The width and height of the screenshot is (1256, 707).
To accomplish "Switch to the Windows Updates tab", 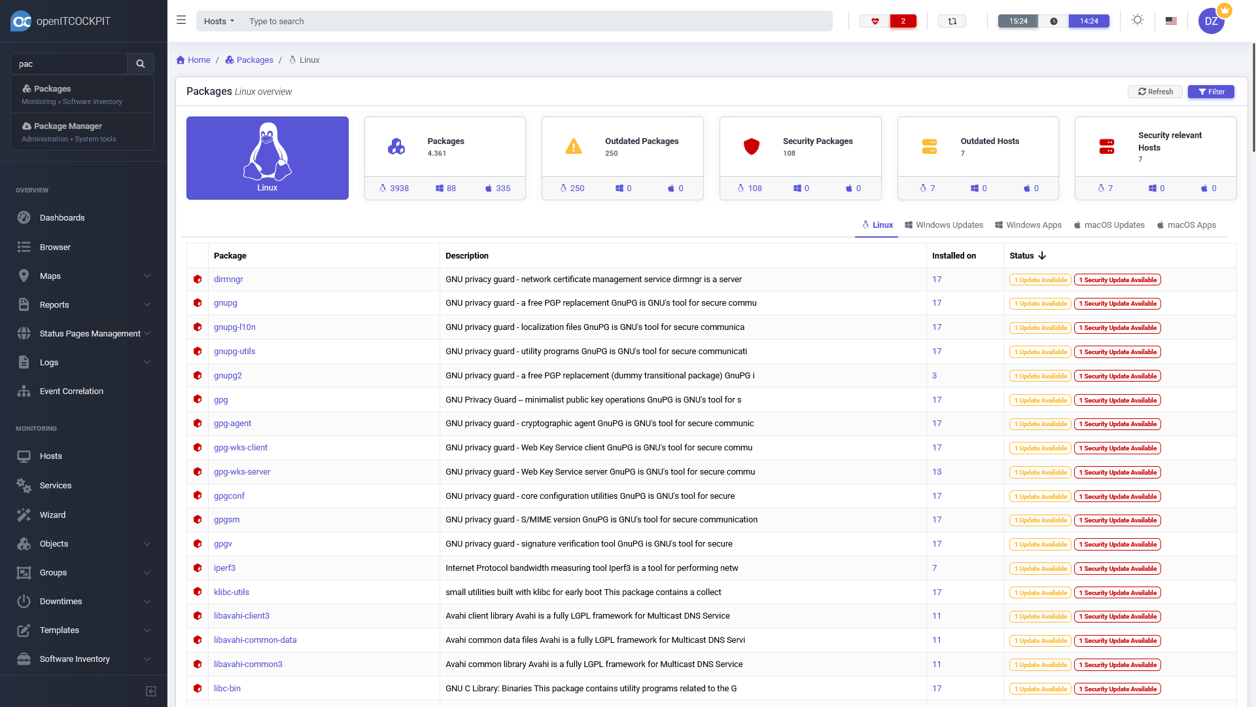I will tap(943, 225).
